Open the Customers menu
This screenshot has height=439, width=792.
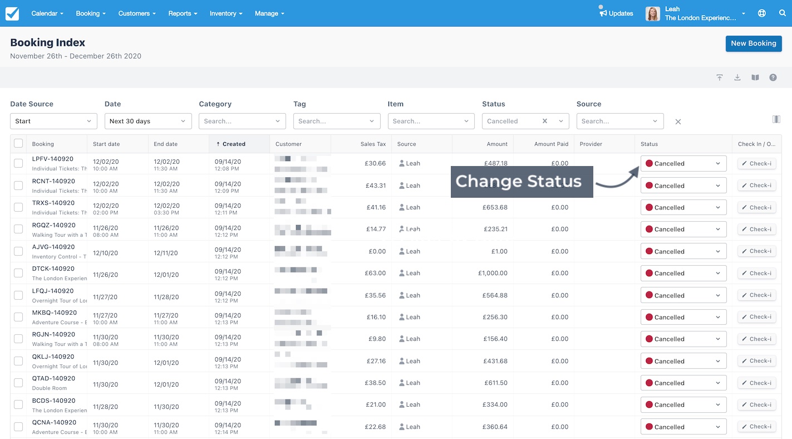pos(137,13)
